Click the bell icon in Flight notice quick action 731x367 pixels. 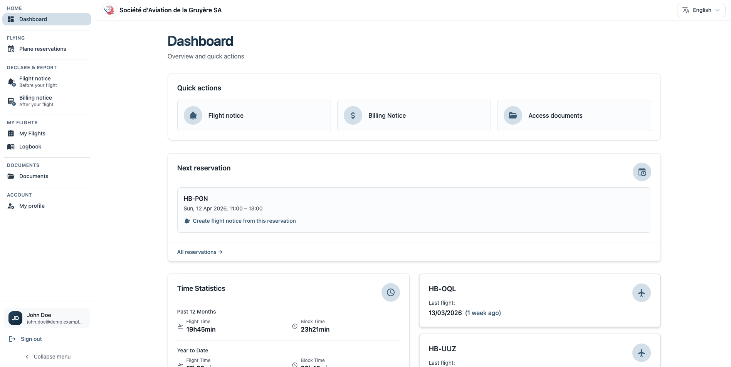pos(193,115)
